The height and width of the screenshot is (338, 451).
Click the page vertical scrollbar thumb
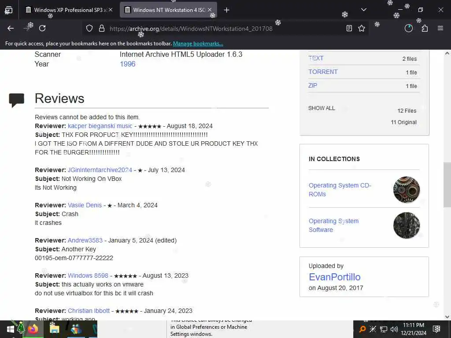pyautogui.click(x=447, y=184)
